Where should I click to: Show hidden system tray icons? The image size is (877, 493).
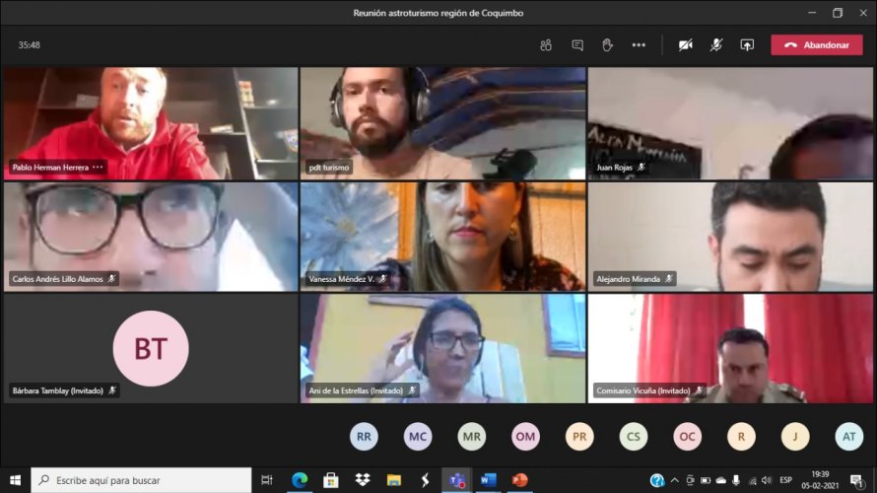pos(675,480)
